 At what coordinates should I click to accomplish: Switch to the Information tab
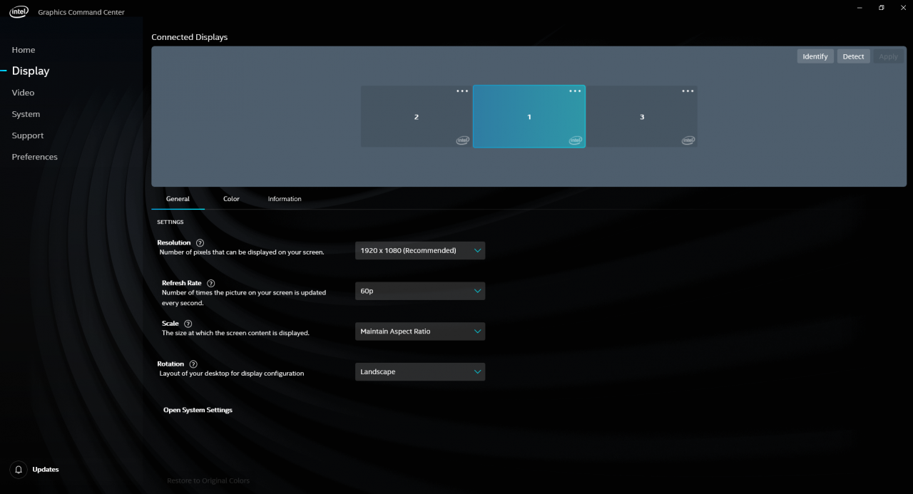coord(285,199)
